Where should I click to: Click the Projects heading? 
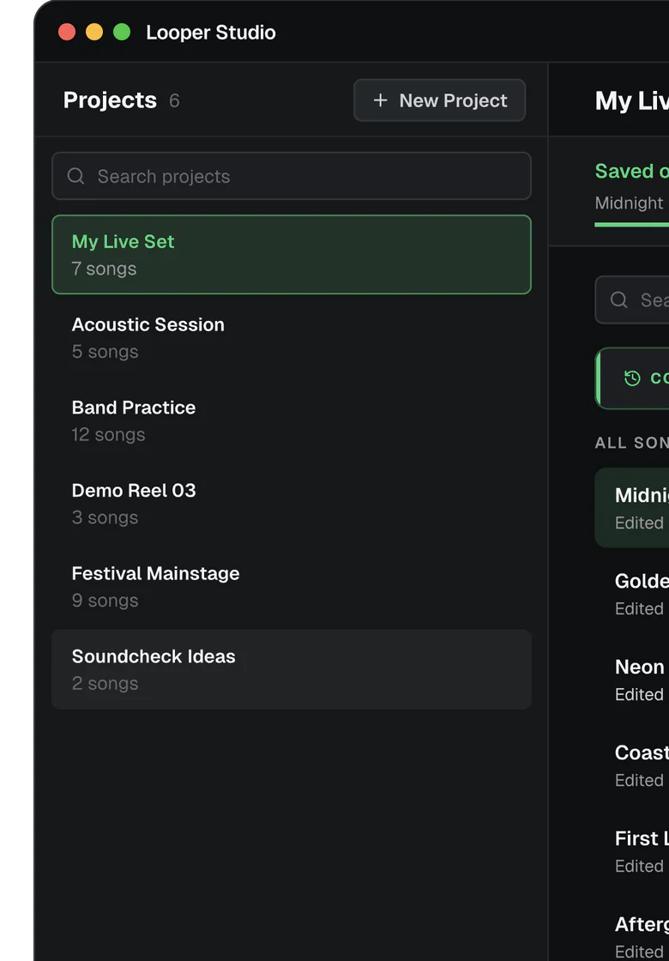click(x=110, y=100)
